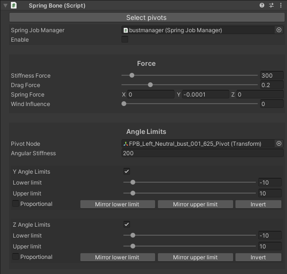Adjust Y Angle Lower limit slider
The image size is (287, 274).
pyautogui.click(x=190, y=182)
